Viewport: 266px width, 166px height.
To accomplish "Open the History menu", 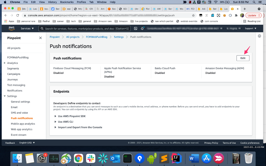I will coord(52,2).
